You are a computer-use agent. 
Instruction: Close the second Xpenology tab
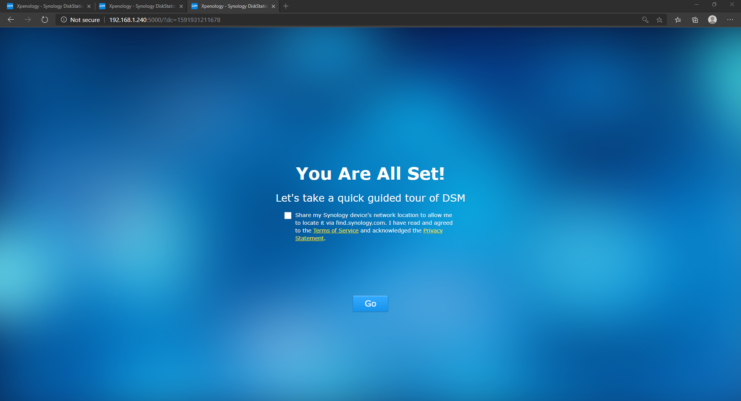181,6
